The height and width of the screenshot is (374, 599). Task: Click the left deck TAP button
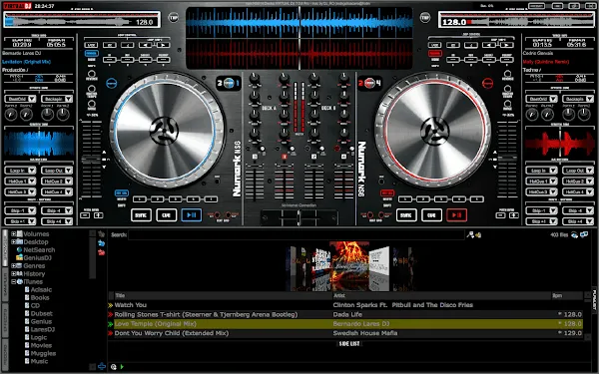coord(174,18)
